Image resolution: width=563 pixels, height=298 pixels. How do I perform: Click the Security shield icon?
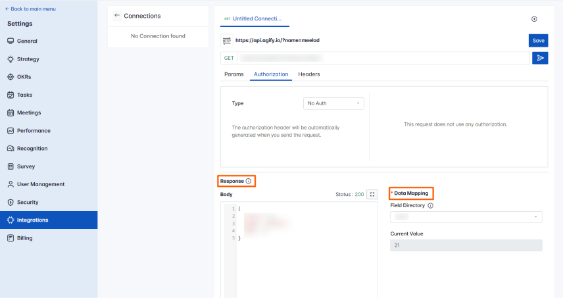[x=11, y=202]
